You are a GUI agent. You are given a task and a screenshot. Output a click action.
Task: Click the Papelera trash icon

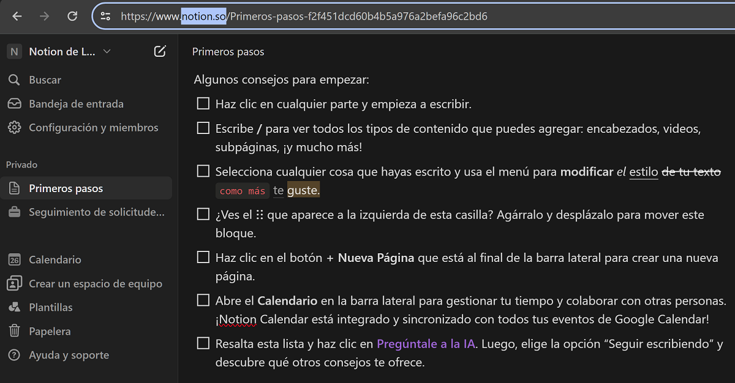click(14, 331)
